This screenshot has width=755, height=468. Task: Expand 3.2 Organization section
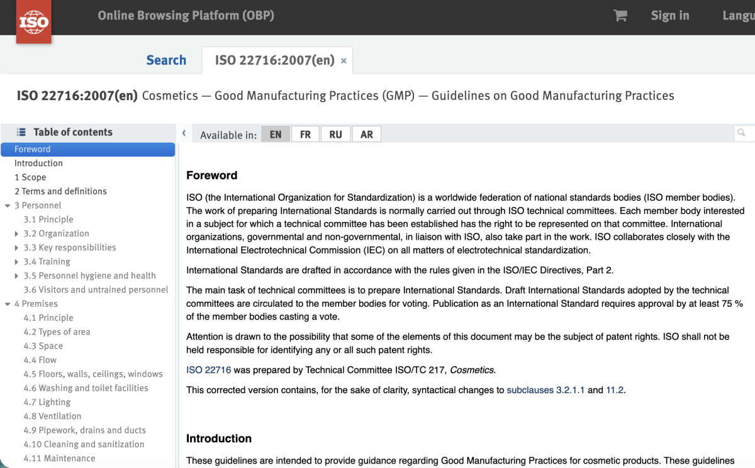(17, 234)
